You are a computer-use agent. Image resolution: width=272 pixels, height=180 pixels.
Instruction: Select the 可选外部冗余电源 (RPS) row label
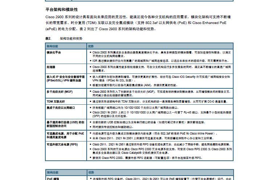pos(62,144)
